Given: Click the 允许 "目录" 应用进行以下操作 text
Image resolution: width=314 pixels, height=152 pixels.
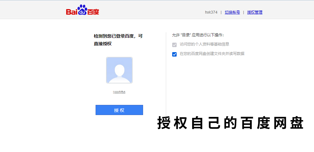Looking at the screenshot, I should point(198,35).
